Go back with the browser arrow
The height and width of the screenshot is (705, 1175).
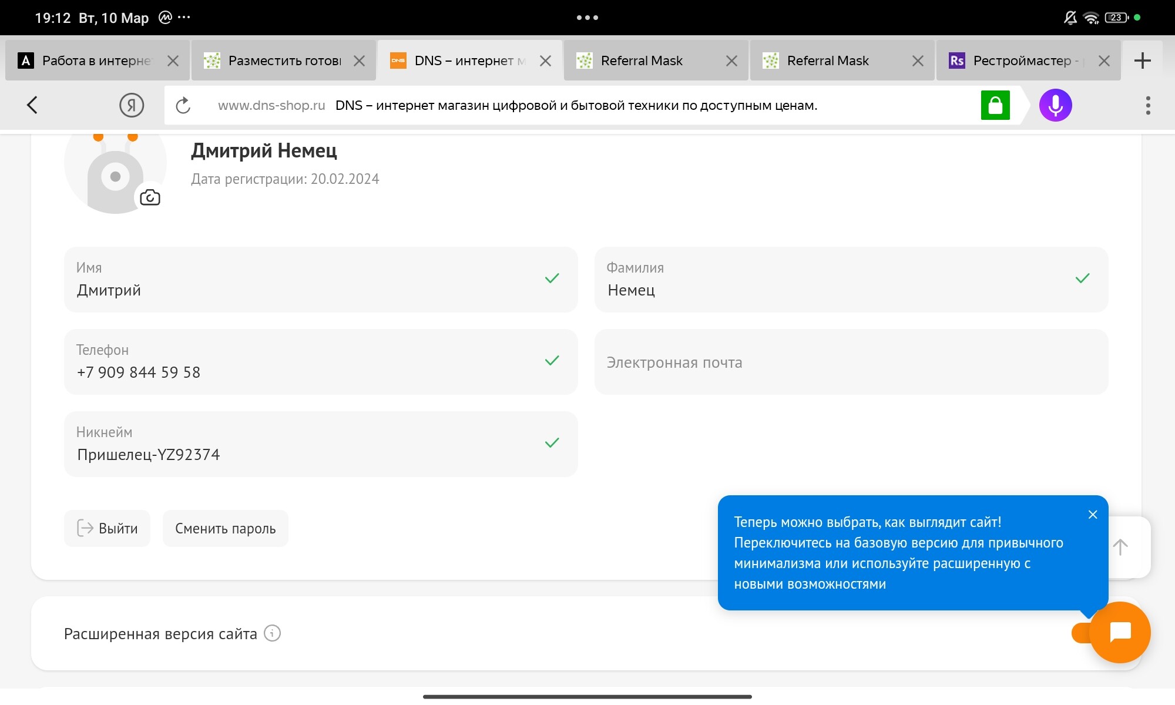[x=32, y=106]
